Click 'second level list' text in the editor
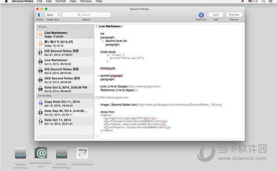The height and width of the screenshot is (171, 277). [x=116, y=41]
